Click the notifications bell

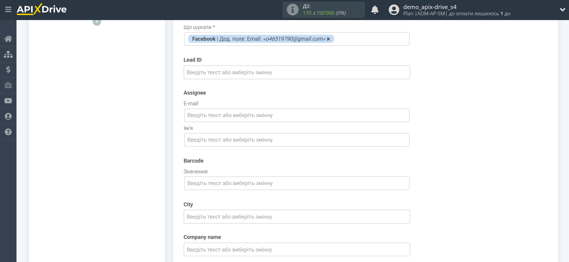(375, 10)
